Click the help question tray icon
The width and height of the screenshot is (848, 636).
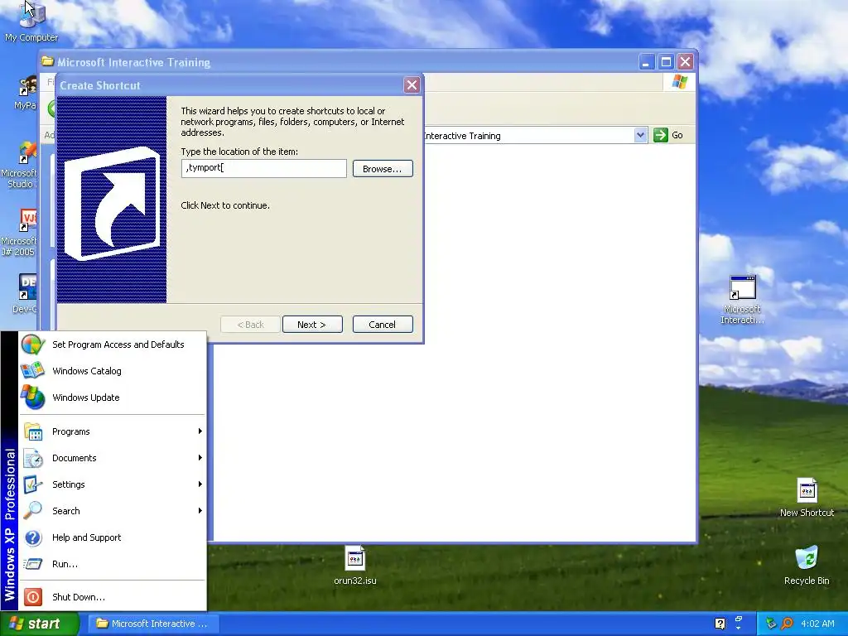click(720, 624)
